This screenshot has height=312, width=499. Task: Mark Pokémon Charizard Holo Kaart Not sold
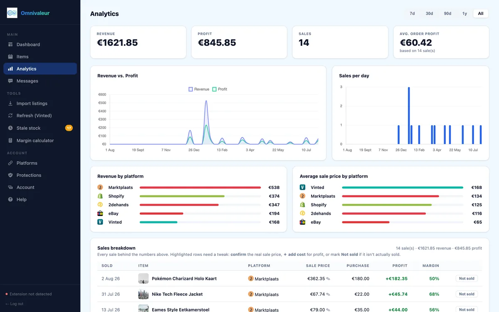(467, 279)
